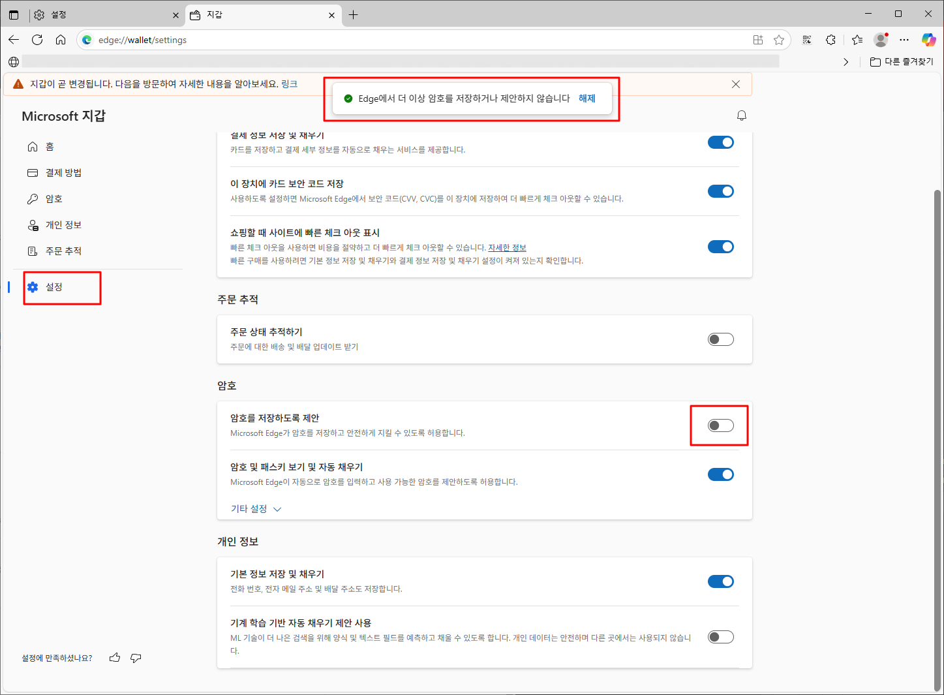Open 주문 추적 in the sidebar

[63, 251]
